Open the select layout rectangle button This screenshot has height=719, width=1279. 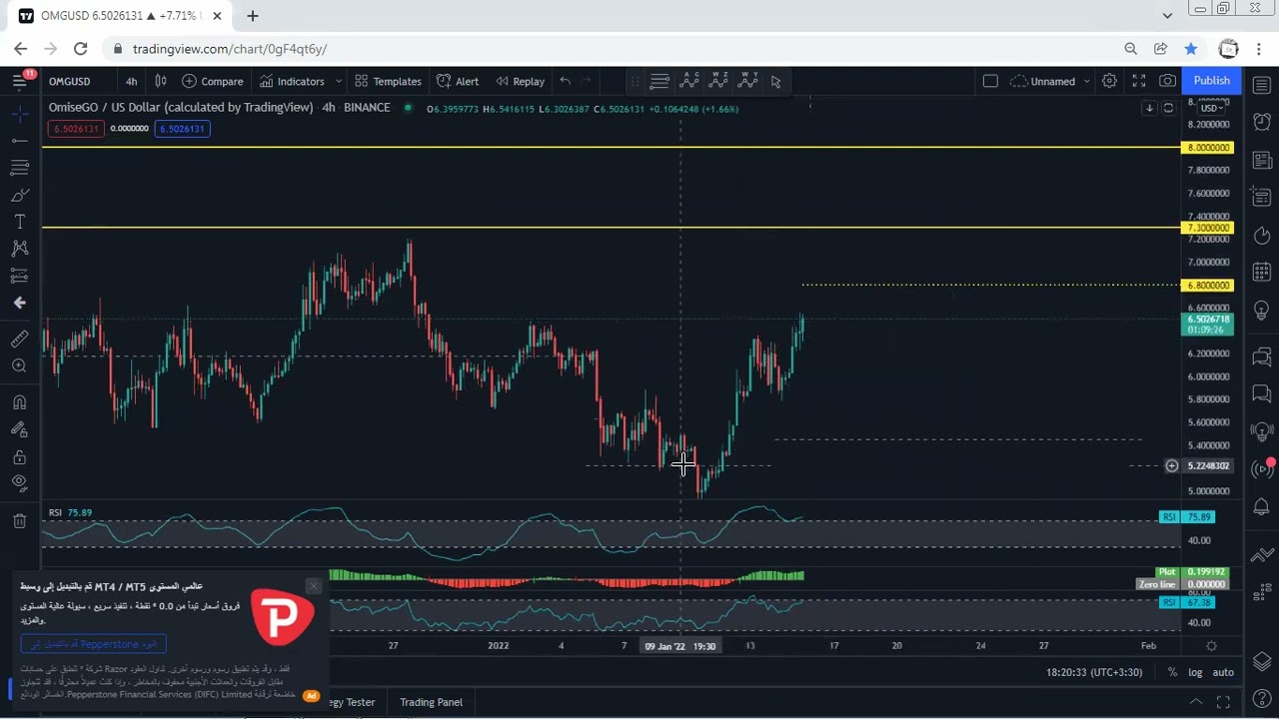click(990, 81)
